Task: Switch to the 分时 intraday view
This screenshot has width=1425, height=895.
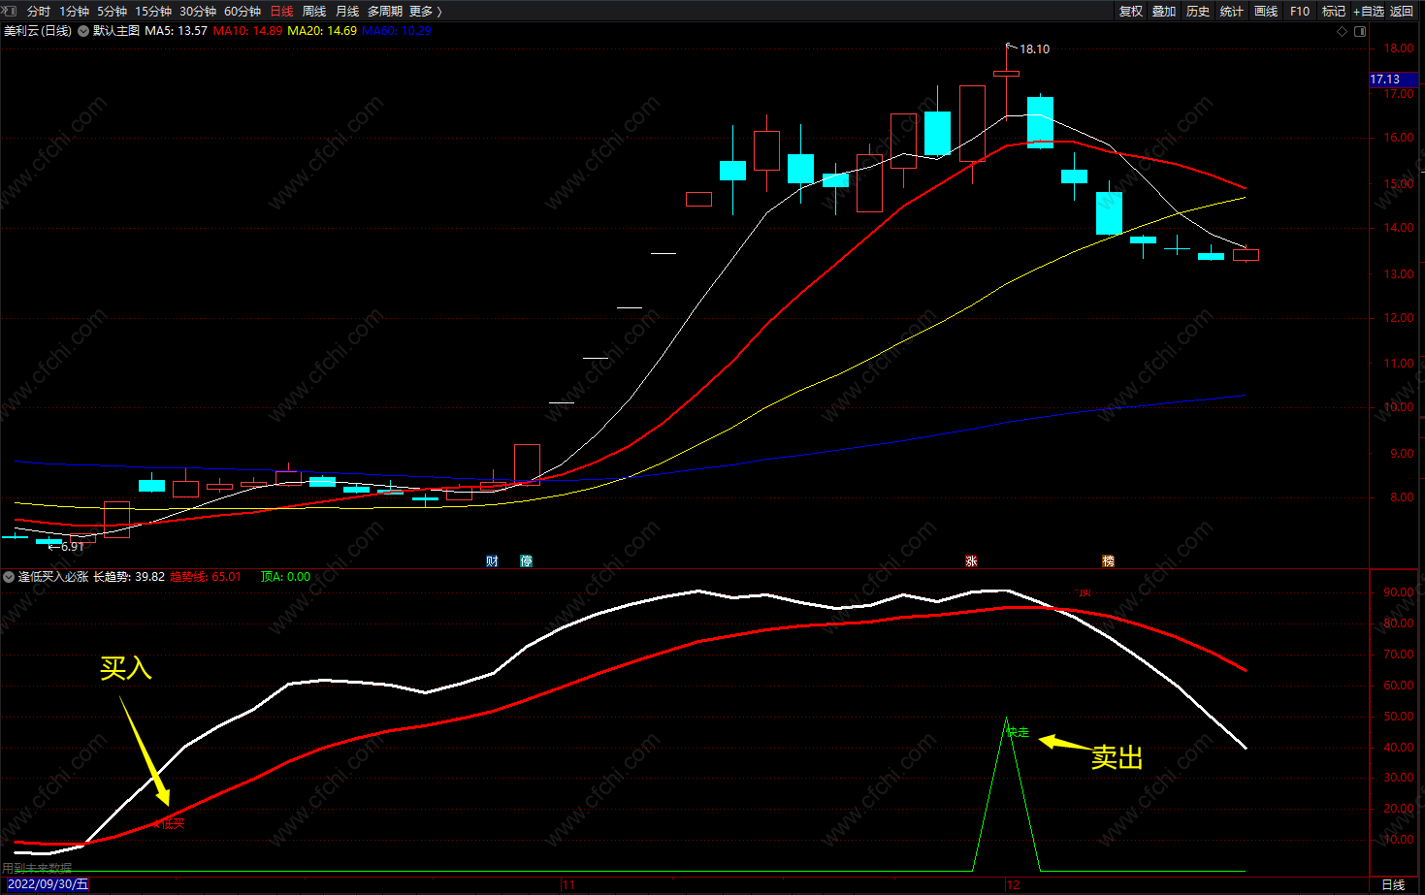Action: pyautogui.click(x=39, y=12)
